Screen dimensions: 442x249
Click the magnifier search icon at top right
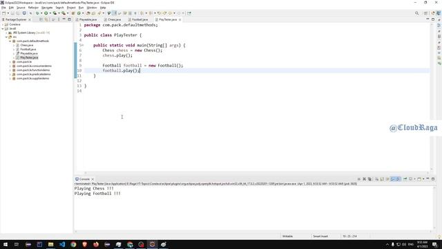click(416, 13)
